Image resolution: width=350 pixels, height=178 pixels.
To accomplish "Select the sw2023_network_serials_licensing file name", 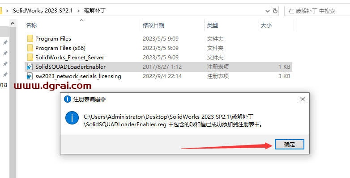I will [x=78, y=76].
